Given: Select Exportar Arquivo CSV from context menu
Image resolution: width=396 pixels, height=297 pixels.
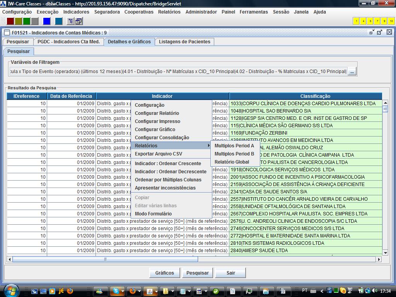Looking at the screenshot, I should pos(158,154).
